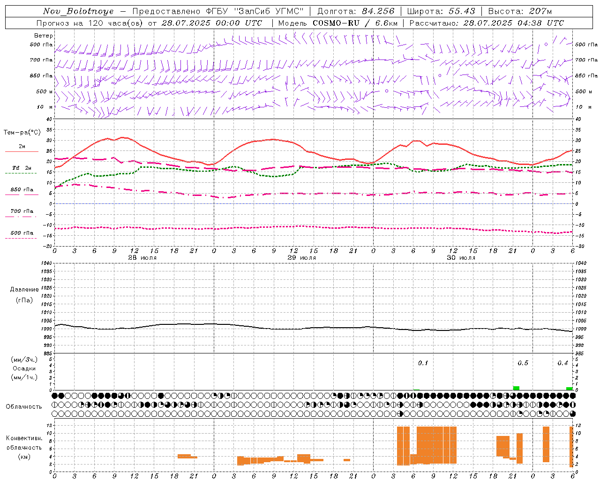Click the Td 2м dew point legend label
The image size is (600, 480).
[22, 168]
